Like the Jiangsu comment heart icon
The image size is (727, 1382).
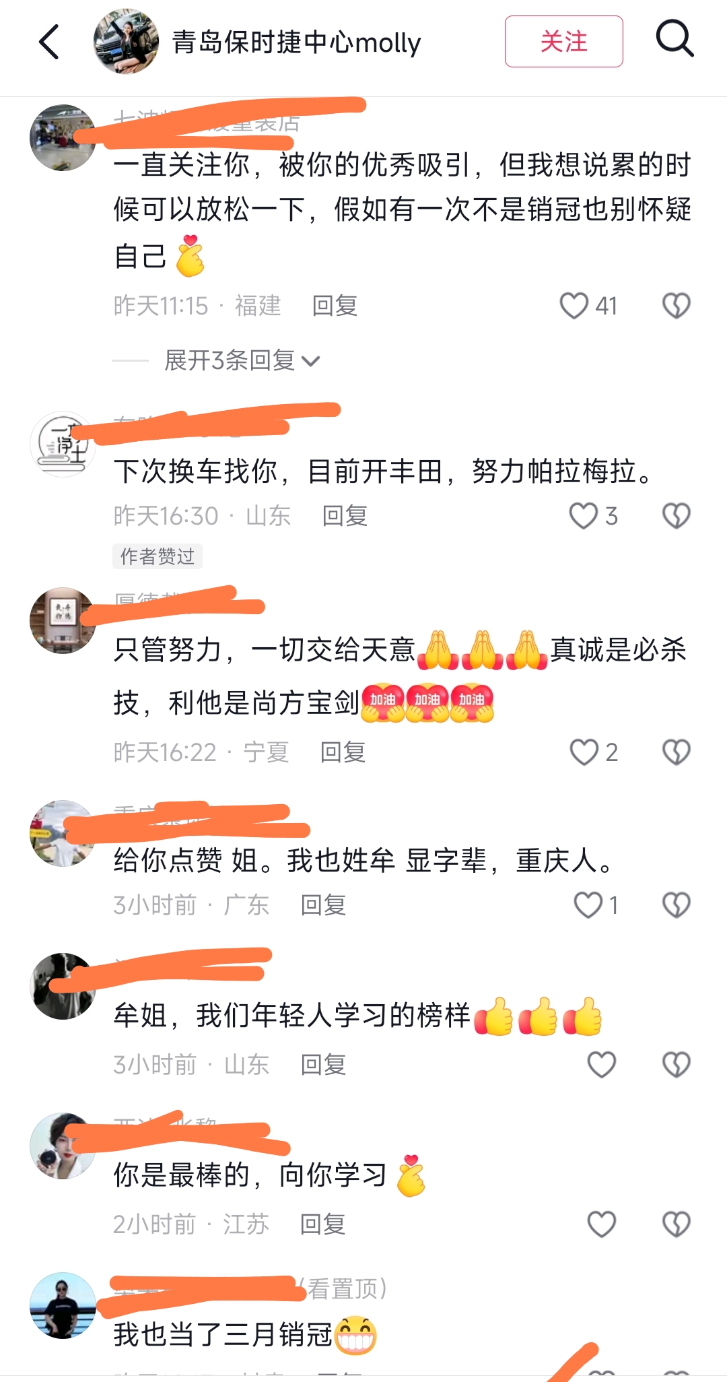601,1224
